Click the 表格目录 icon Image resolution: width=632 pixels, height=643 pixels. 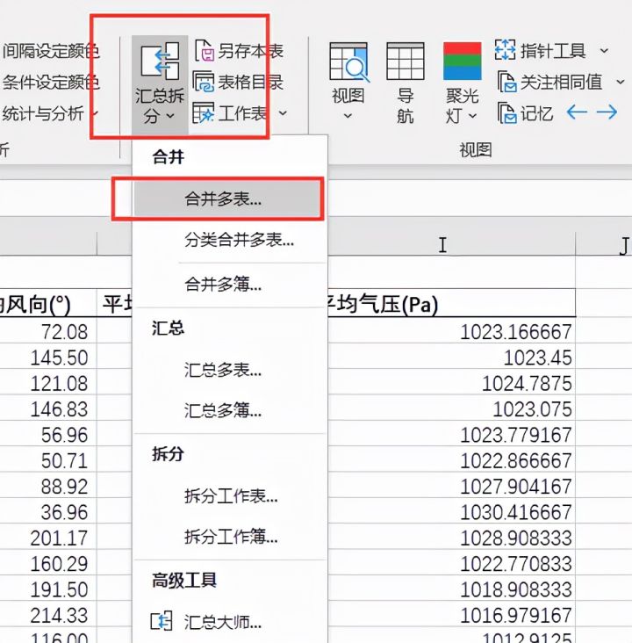pos(204,82)
